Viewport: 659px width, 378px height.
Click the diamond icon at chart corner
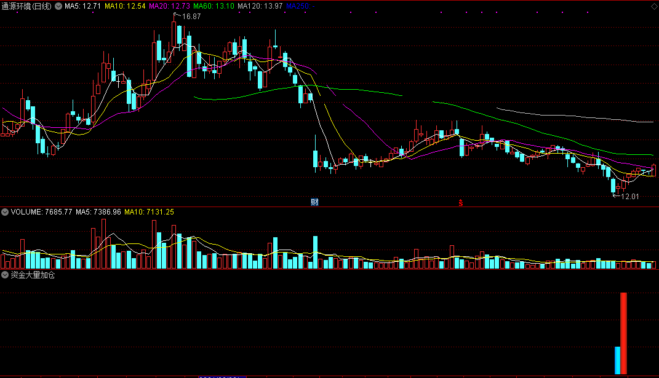pyautogui.click(x=654, y=6)
